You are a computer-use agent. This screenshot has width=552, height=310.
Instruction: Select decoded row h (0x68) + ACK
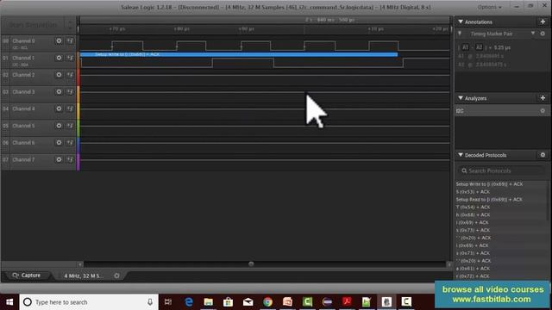click(473, 214)
